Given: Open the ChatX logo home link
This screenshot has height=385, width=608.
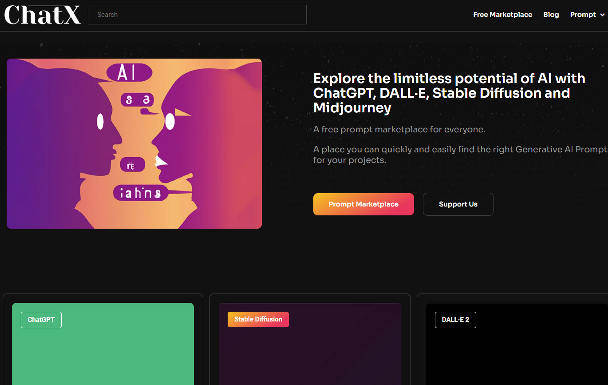Looking at the screenshot, I should (x=43, y=15).
